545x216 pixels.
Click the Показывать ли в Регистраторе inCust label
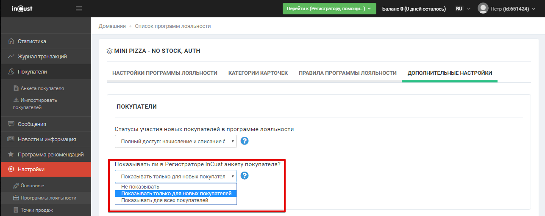[197, 164]
